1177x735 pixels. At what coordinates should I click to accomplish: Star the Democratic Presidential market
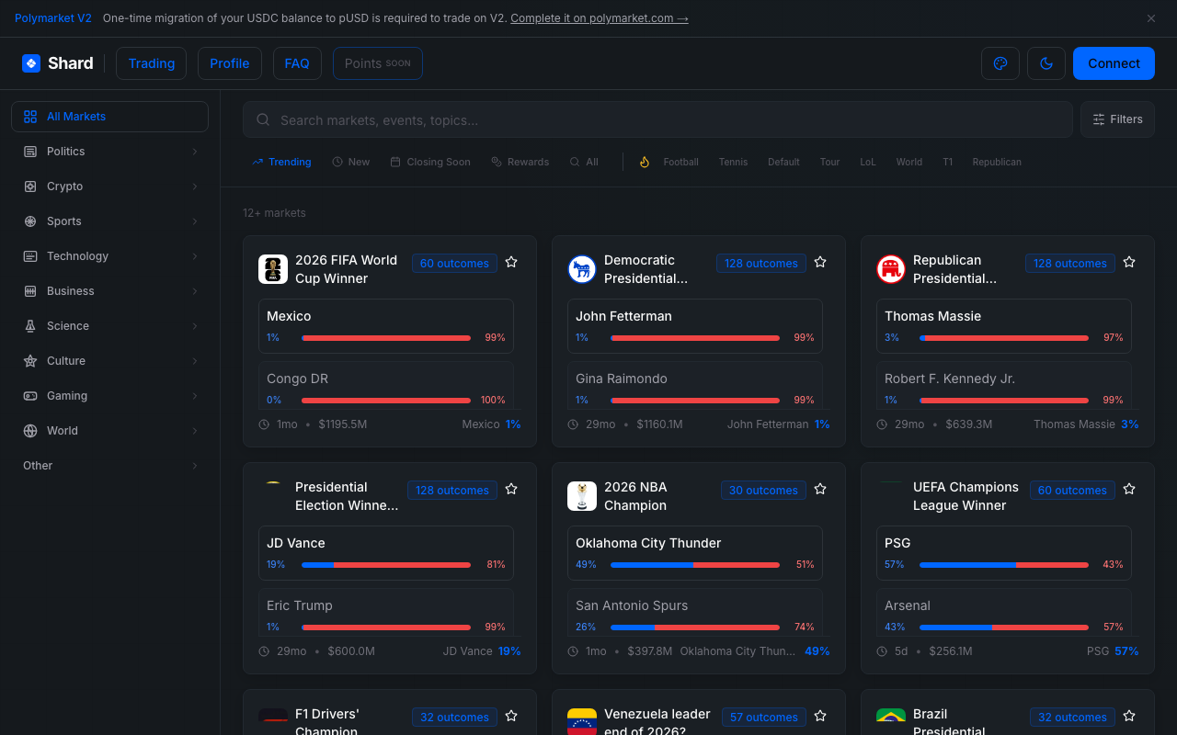[820, 262]
